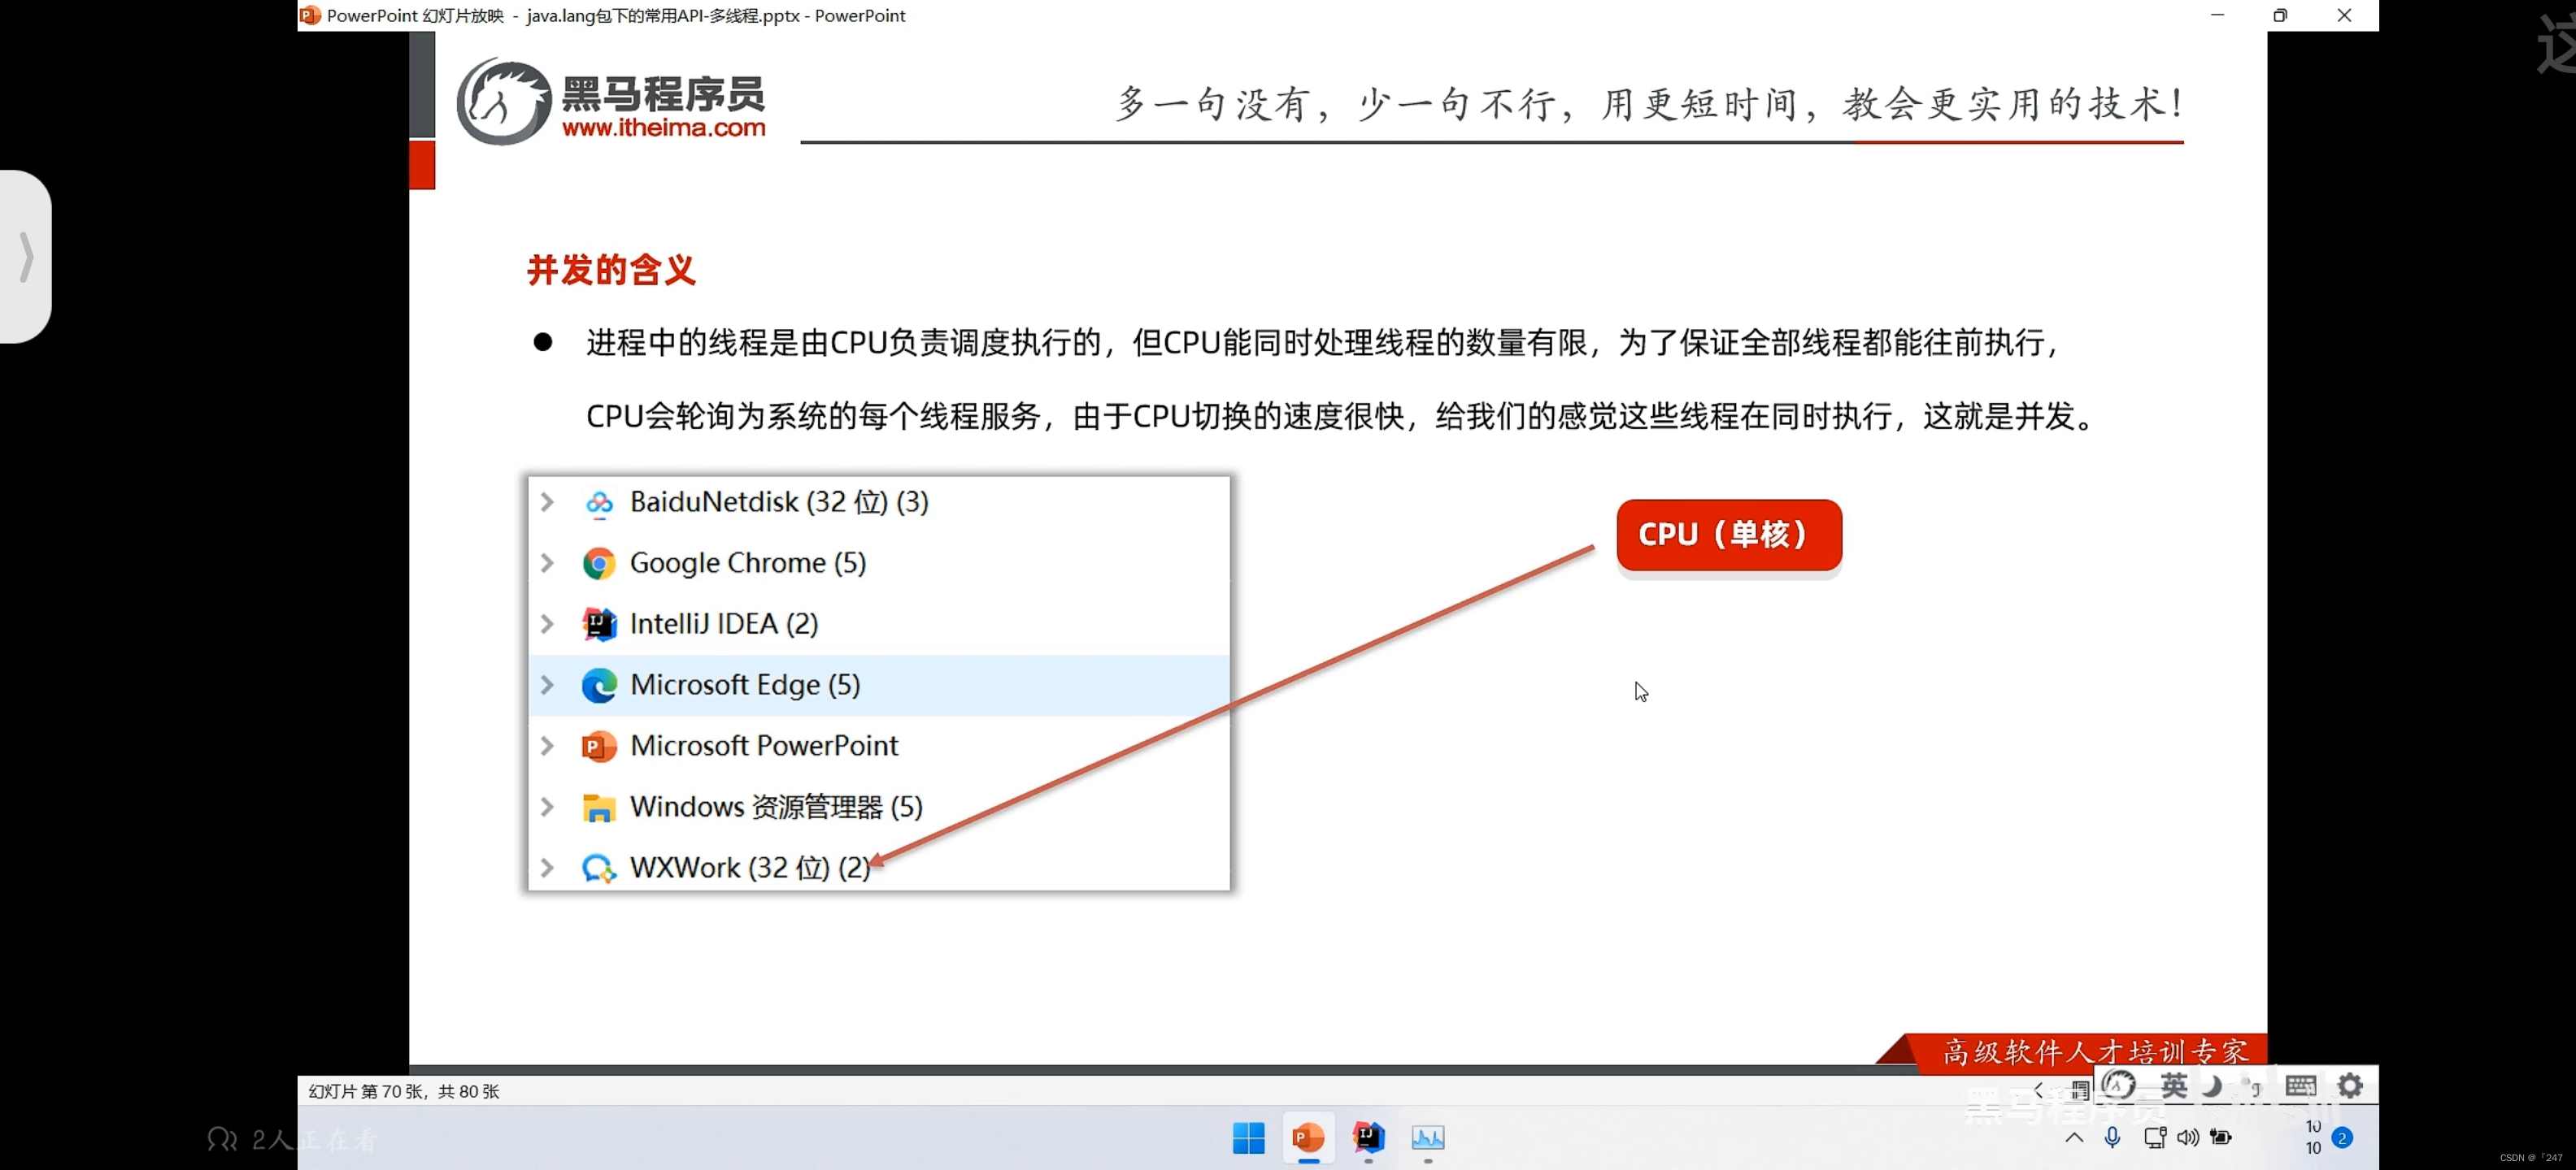Toggle input language with 英 button

(x=2174, y=1085)
